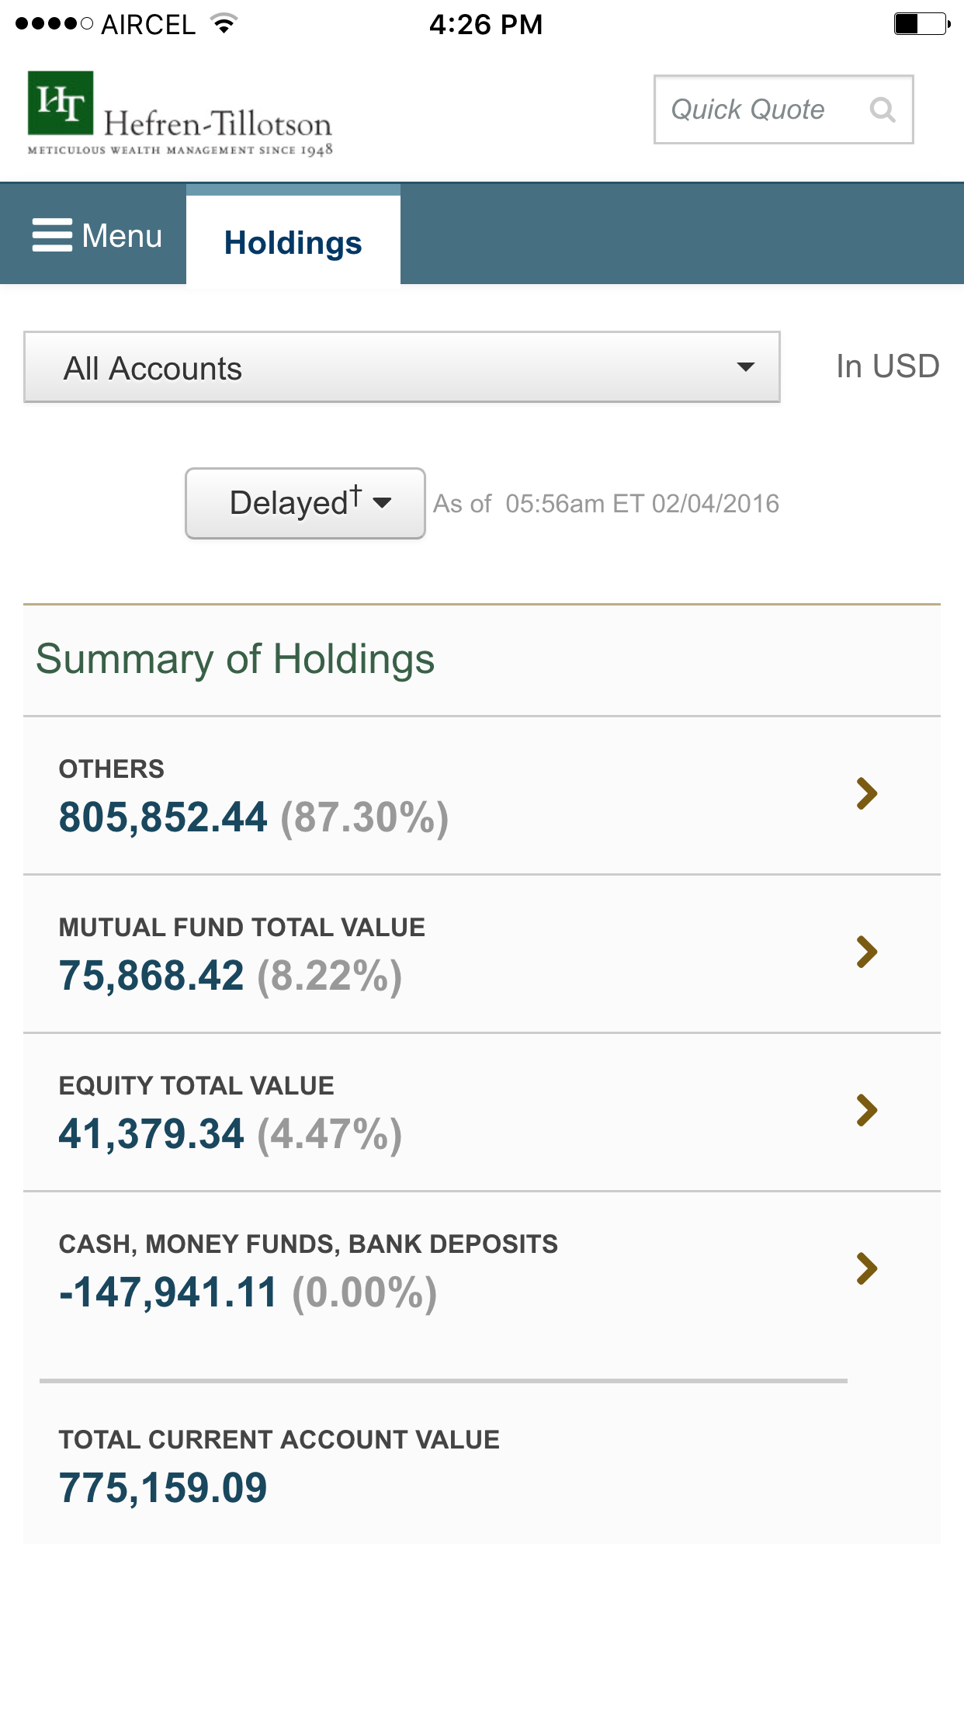Tap the Total Current Account Value amount
This screenshot has width=964, height=1714.
click(x=163, y=1487)
